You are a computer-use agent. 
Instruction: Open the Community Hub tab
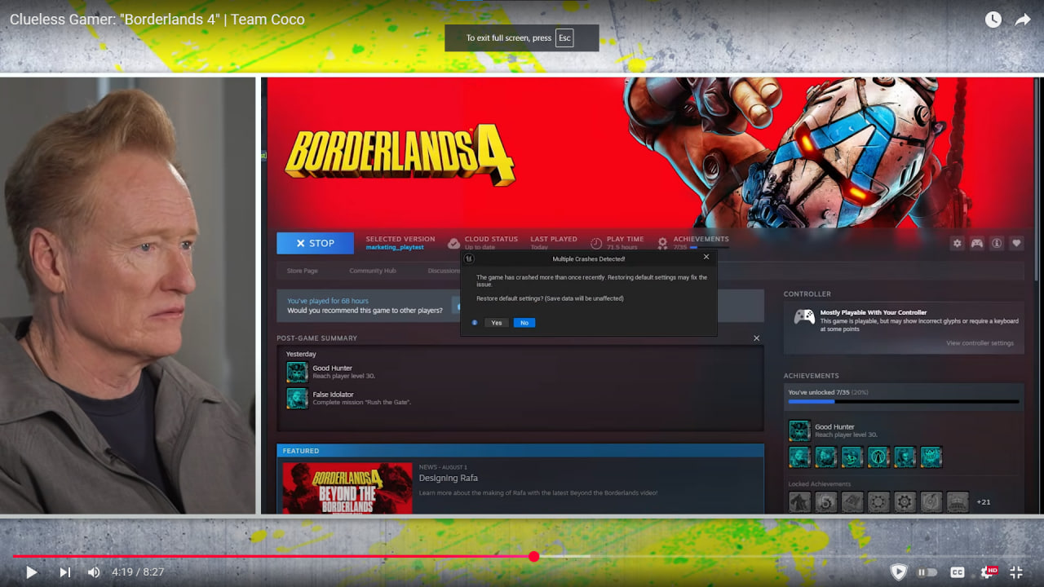click(x=373, y=271)
